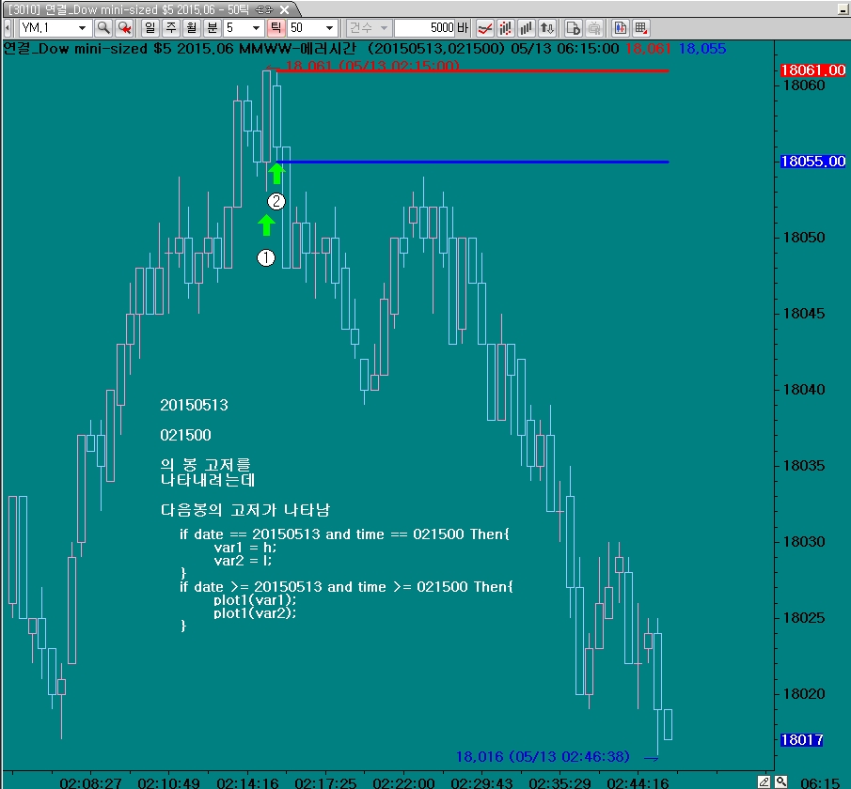The image size is (851, 789).
Task: Click the up-down arrows icon in toolbar
Action: click(x=547, y=28)
